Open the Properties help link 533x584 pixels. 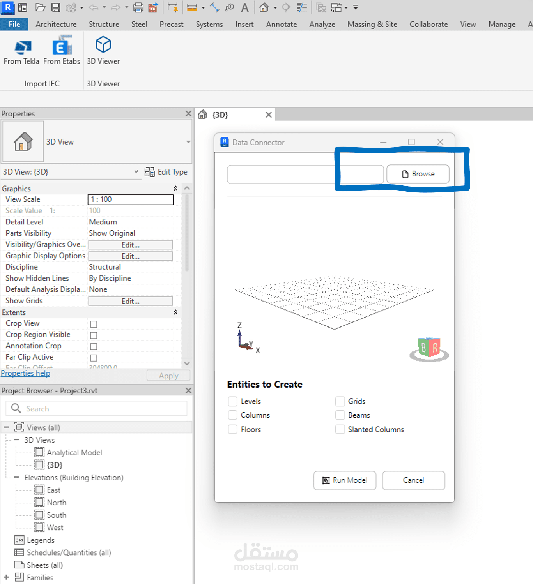tap(25, 373)
